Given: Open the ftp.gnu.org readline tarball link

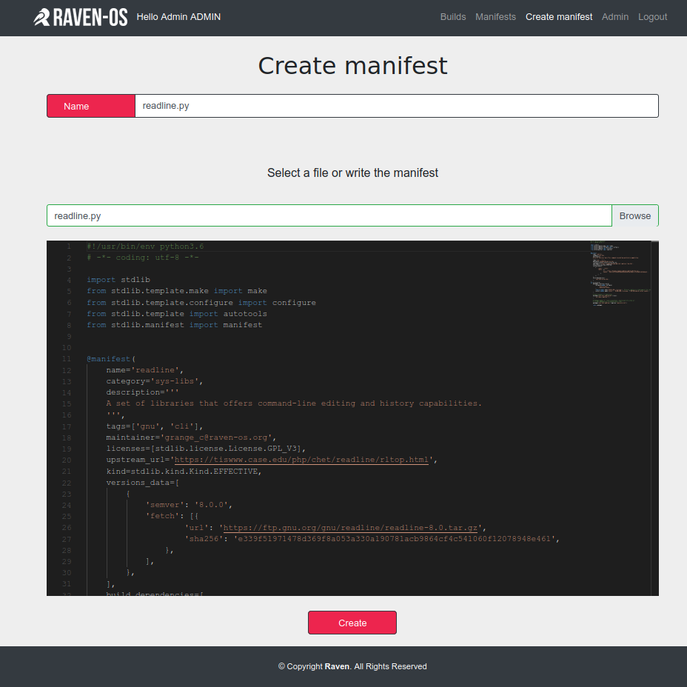Looking at the screenshot, I should (x=351, y=528).
